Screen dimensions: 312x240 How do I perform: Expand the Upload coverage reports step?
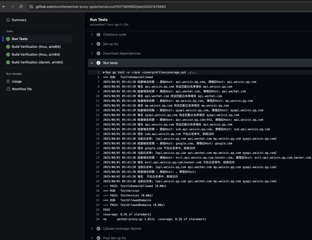[92, 228]
